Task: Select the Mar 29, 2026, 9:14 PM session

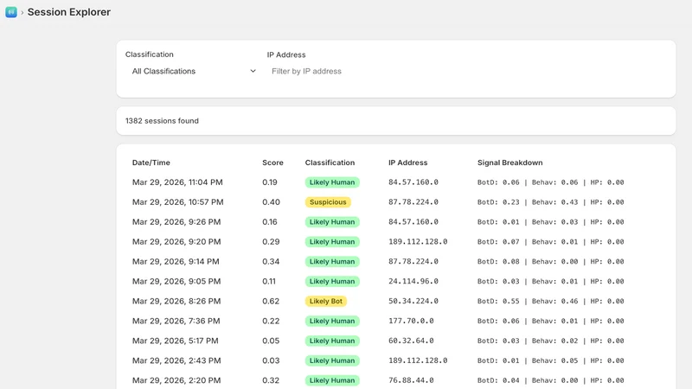Action: click(396, 262)
